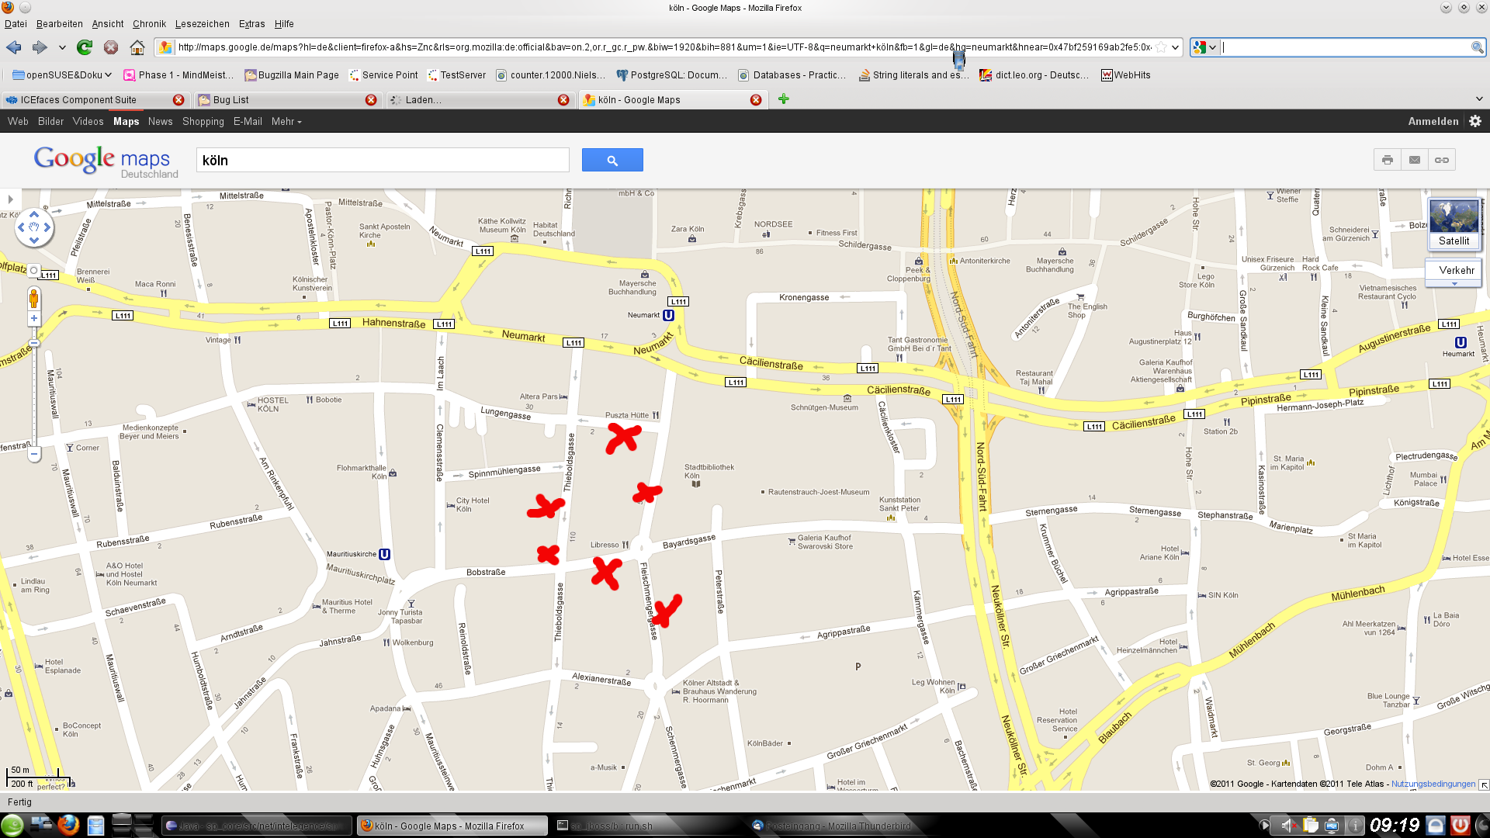Open a new tab with the green plus
This screenshot has width=1490, height=838.
coord(784,99)
